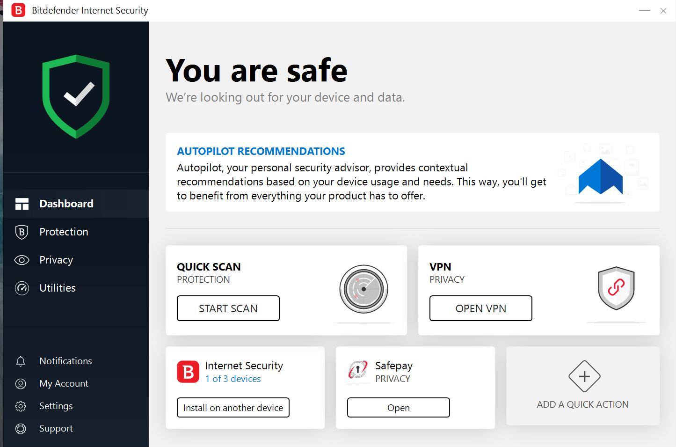Click the Notifications bell icon
This screenshot has width=676, height=447.
click(21, 361)
